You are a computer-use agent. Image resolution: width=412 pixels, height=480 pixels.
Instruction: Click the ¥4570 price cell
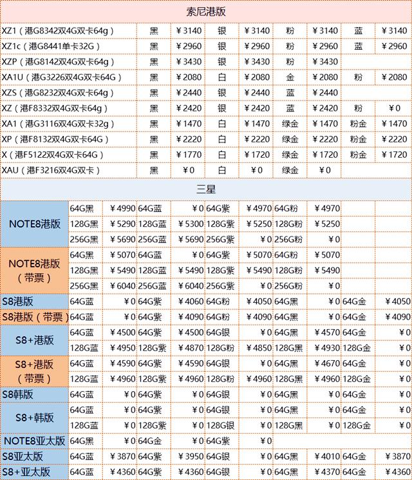[324, 332]
